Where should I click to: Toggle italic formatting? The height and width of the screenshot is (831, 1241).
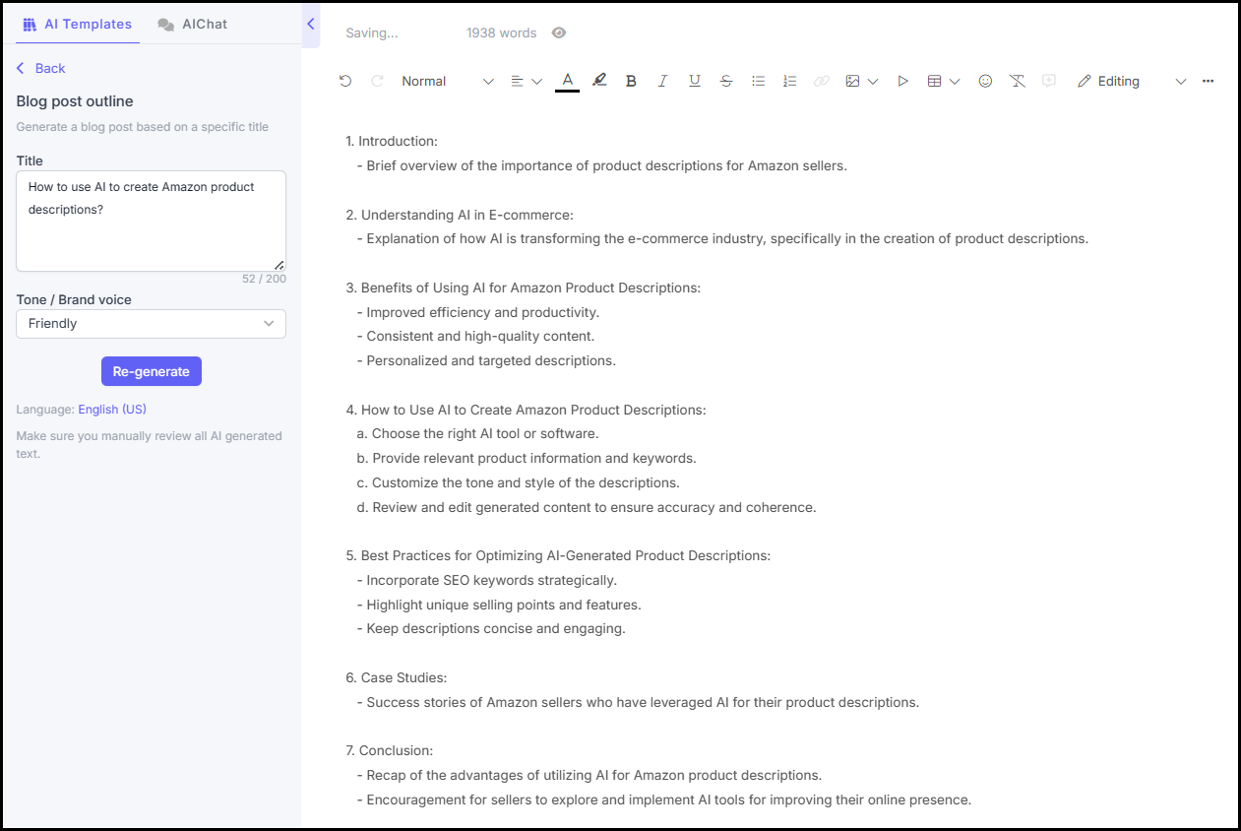pos(663,81)
